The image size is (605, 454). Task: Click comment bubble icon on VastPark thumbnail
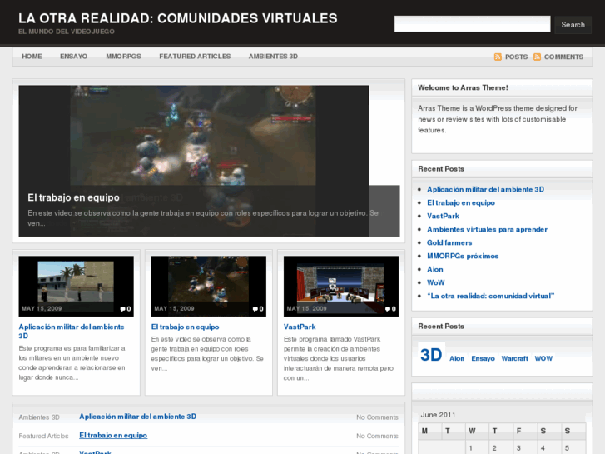pos(388,309)
